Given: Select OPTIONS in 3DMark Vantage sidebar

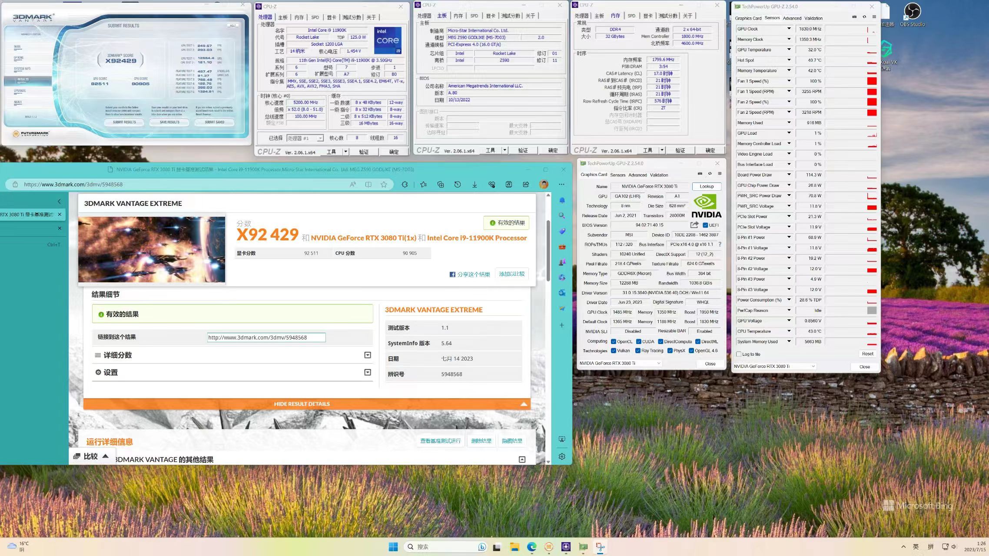Looking at the screenshot, I should tap(19, 58).
